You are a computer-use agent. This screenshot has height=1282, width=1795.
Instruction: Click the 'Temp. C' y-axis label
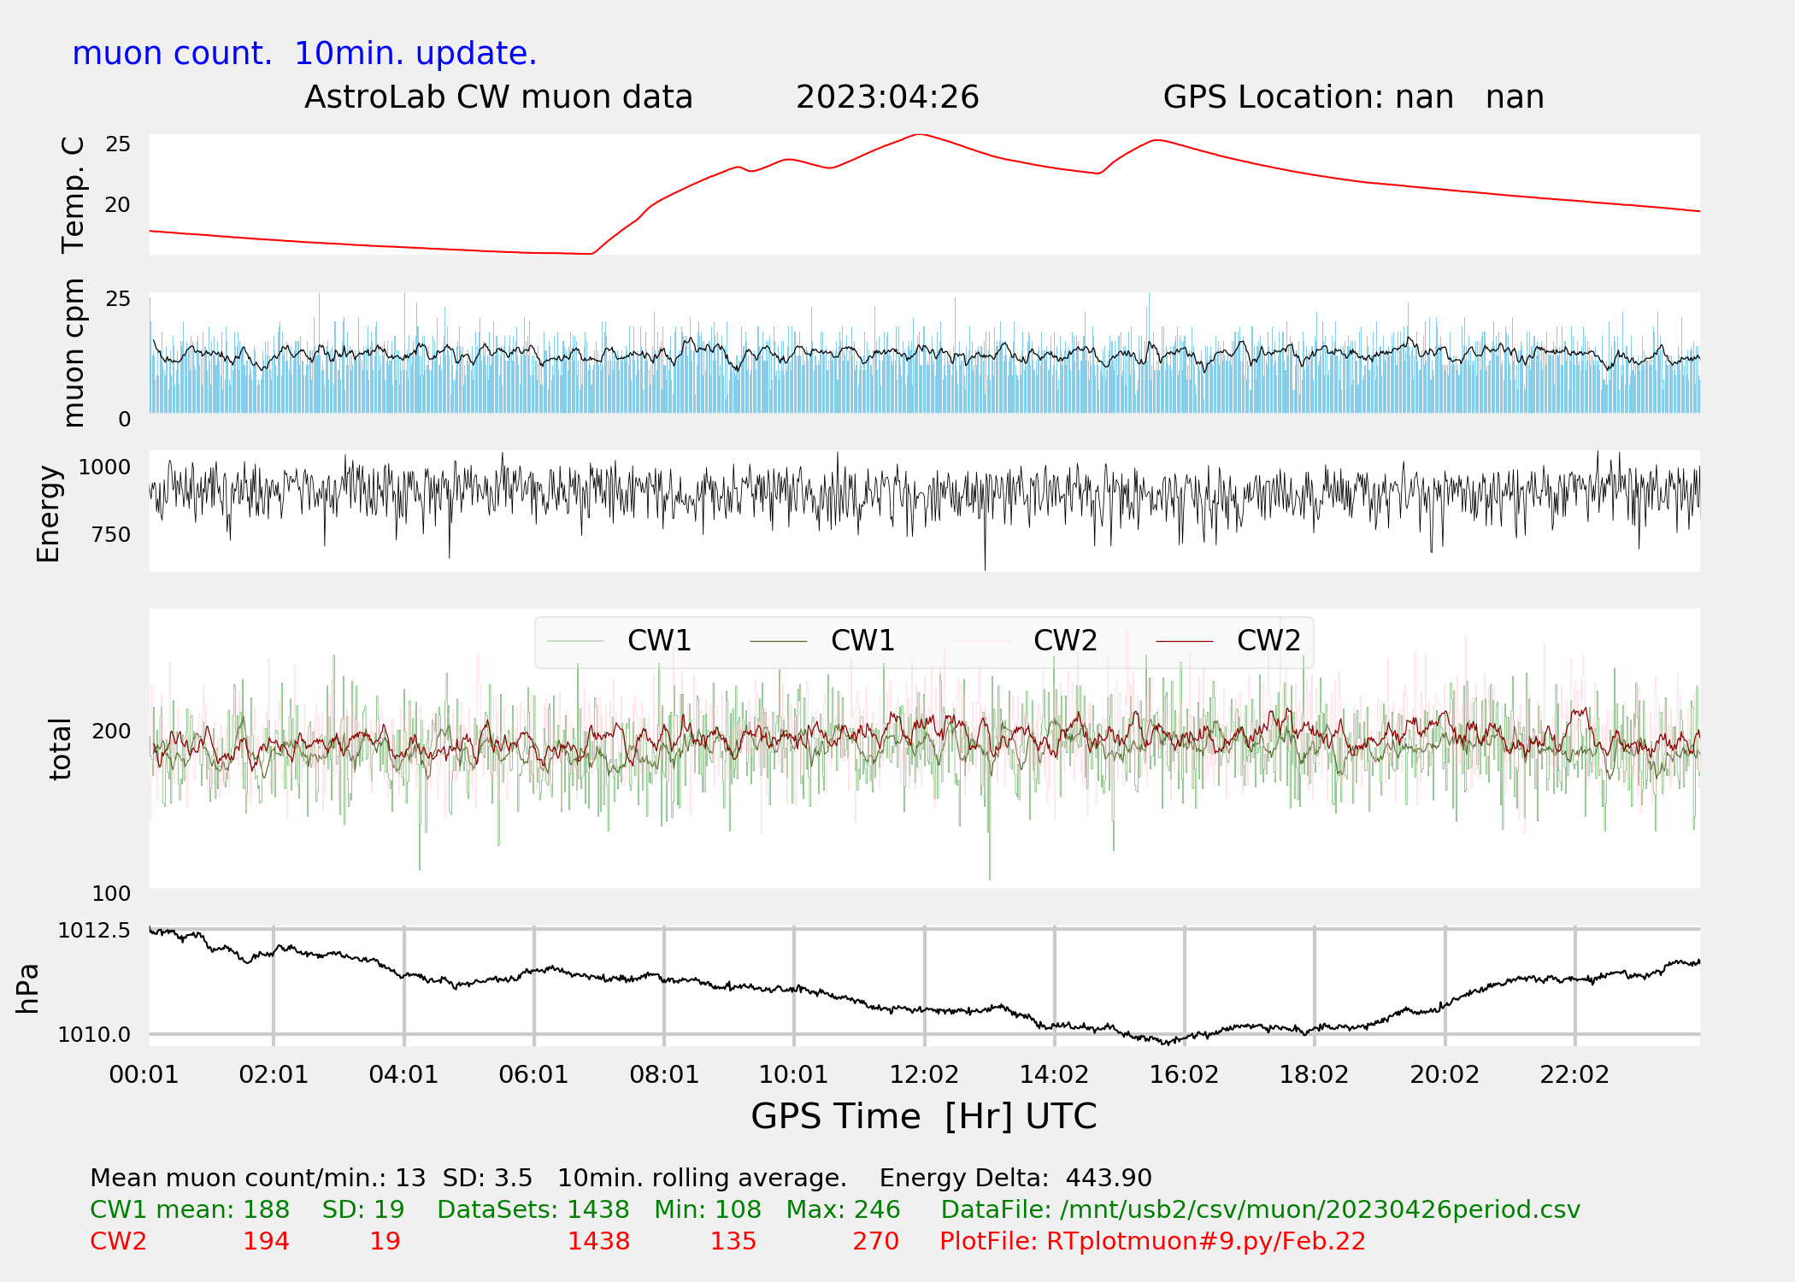coord(73,195)
